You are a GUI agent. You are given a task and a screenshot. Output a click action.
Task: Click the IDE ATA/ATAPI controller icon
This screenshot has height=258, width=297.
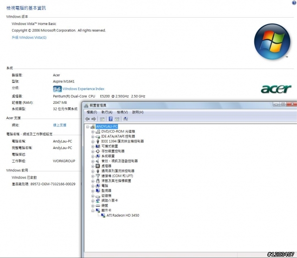click(x=98, y=137)
